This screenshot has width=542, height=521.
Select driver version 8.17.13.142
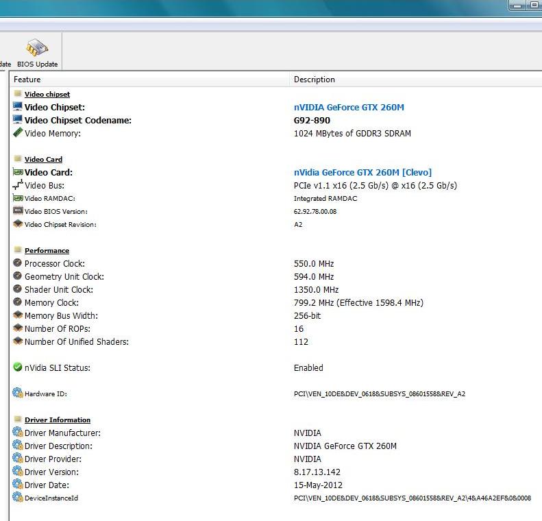(317, 472)
